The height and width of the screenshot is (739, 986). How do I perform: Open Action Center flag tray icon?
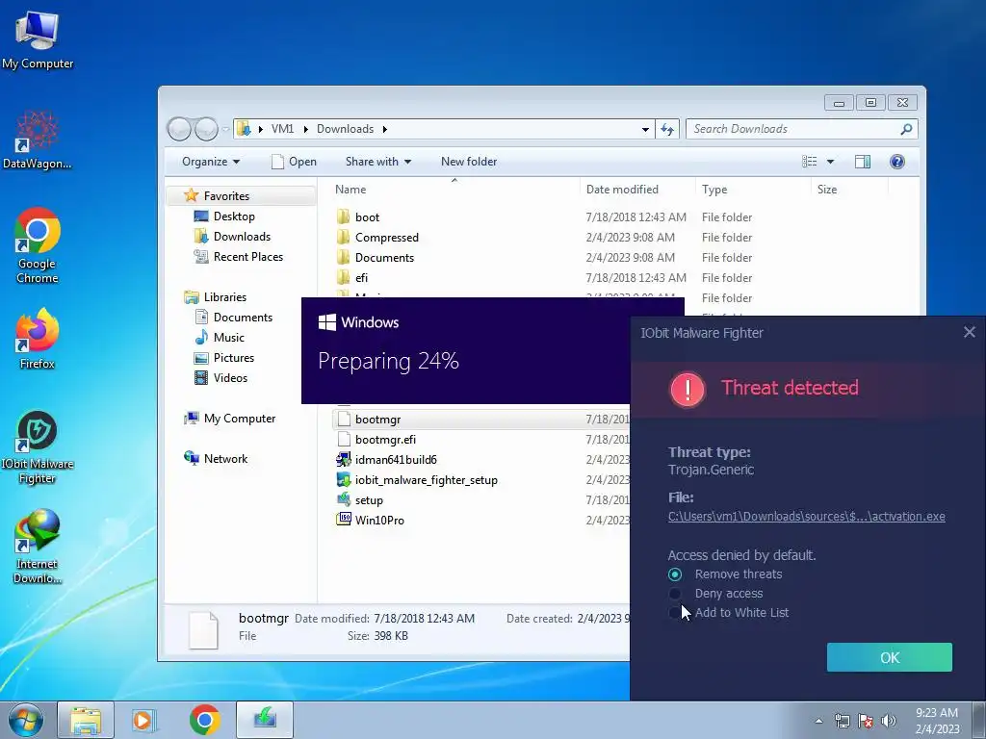point(866,720)
